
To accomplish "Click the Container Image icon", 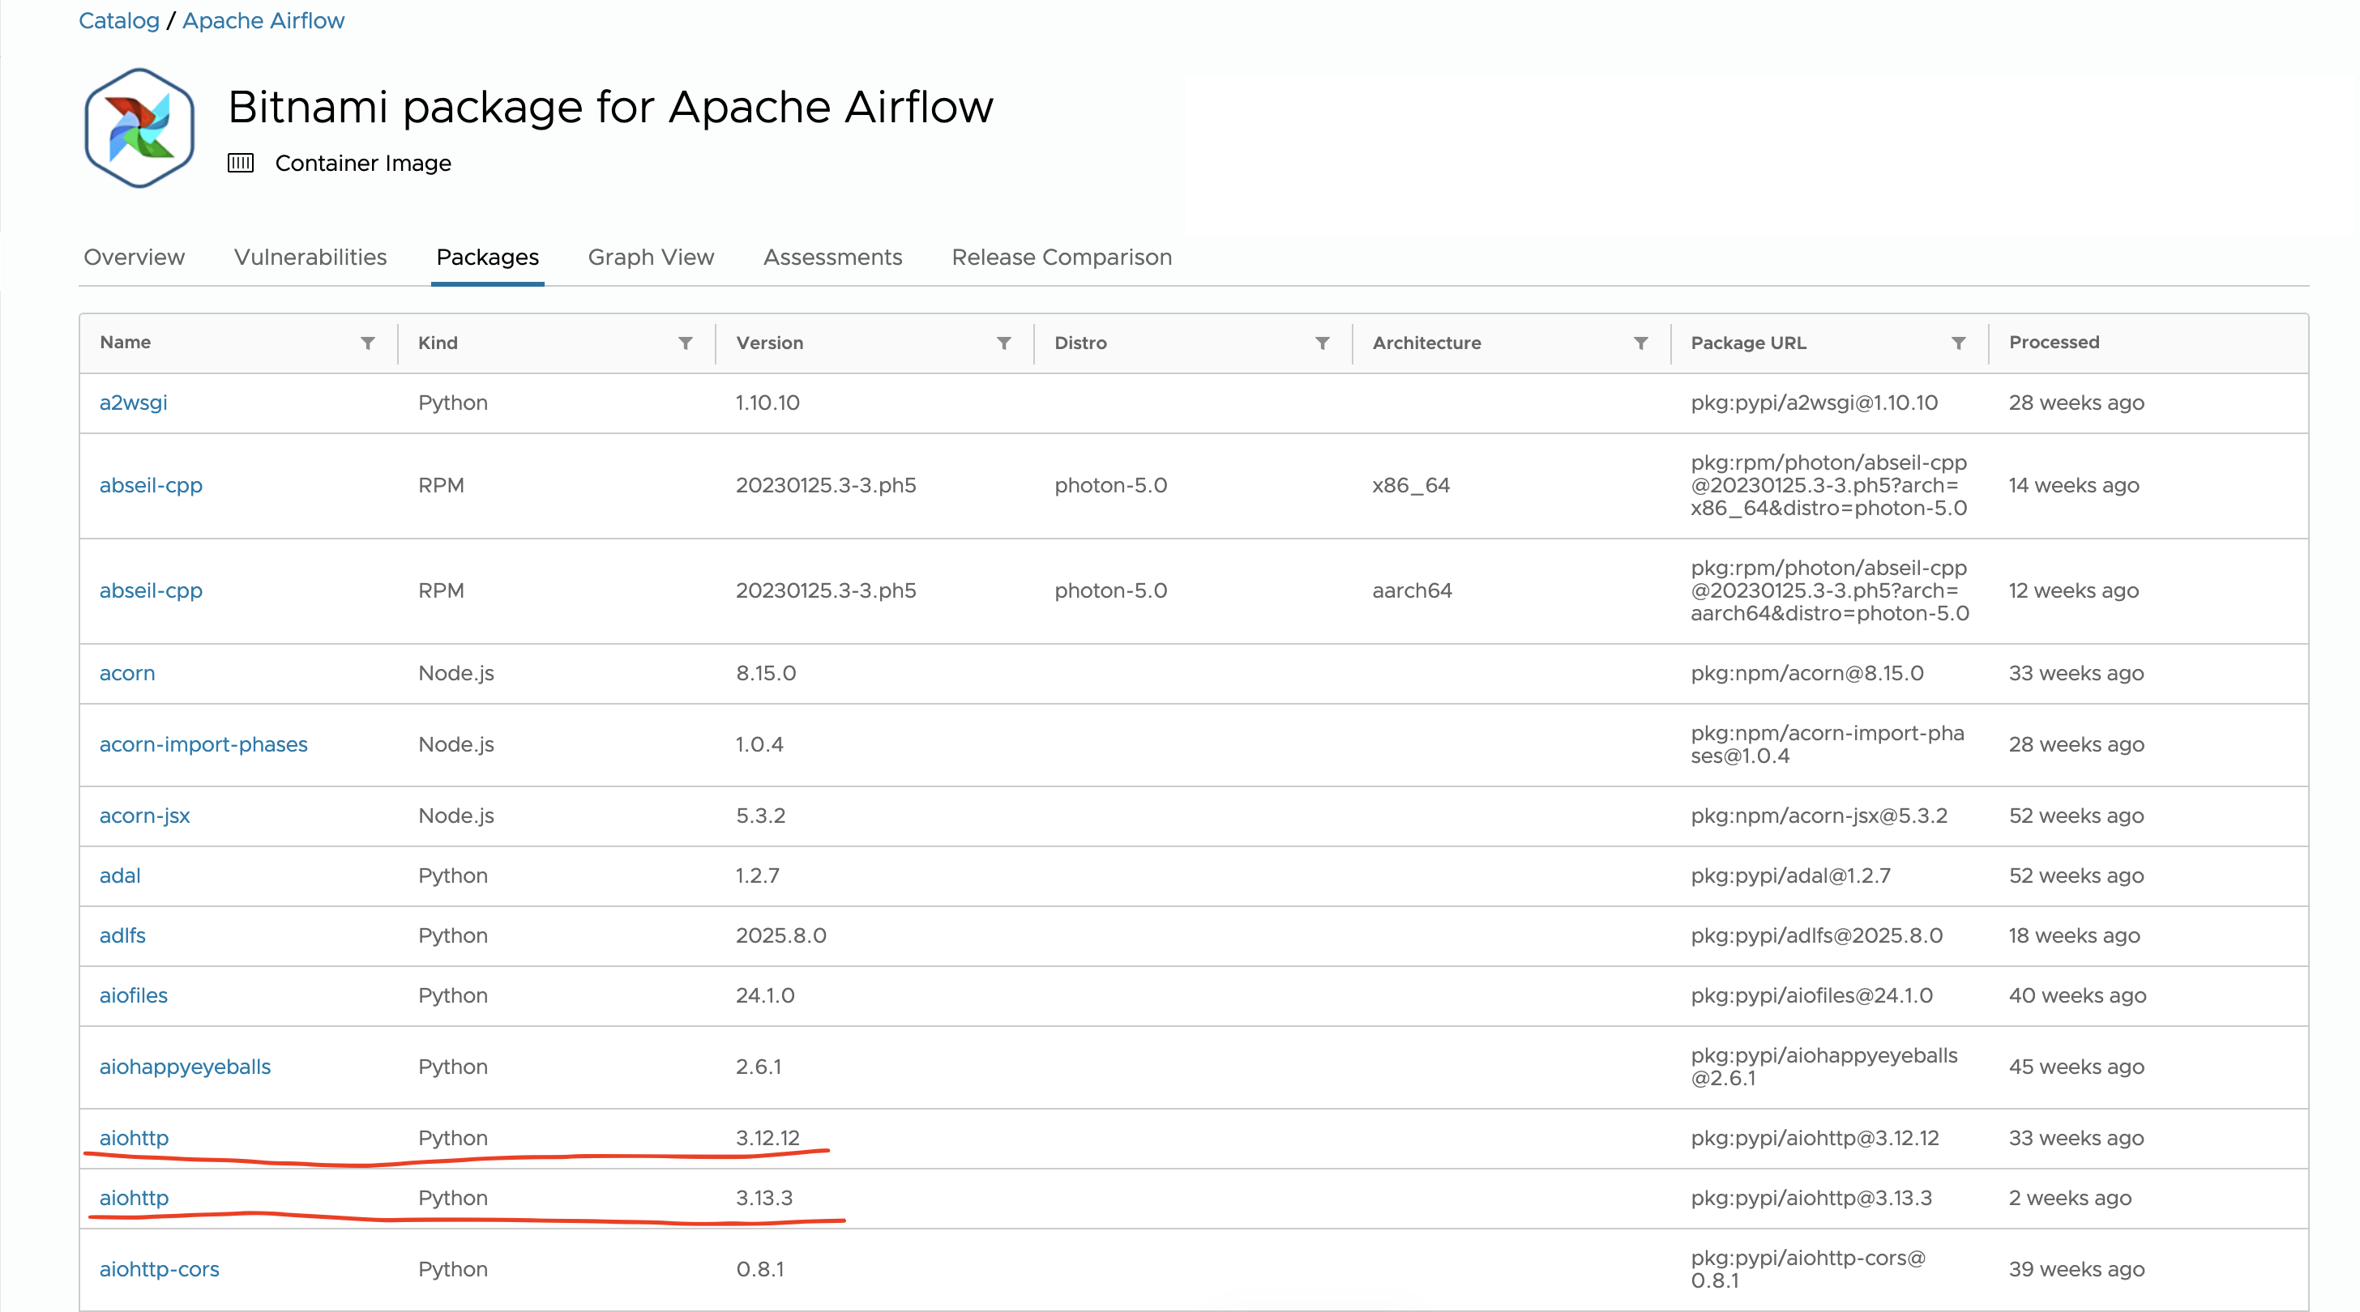I will (x=240, y=163).
